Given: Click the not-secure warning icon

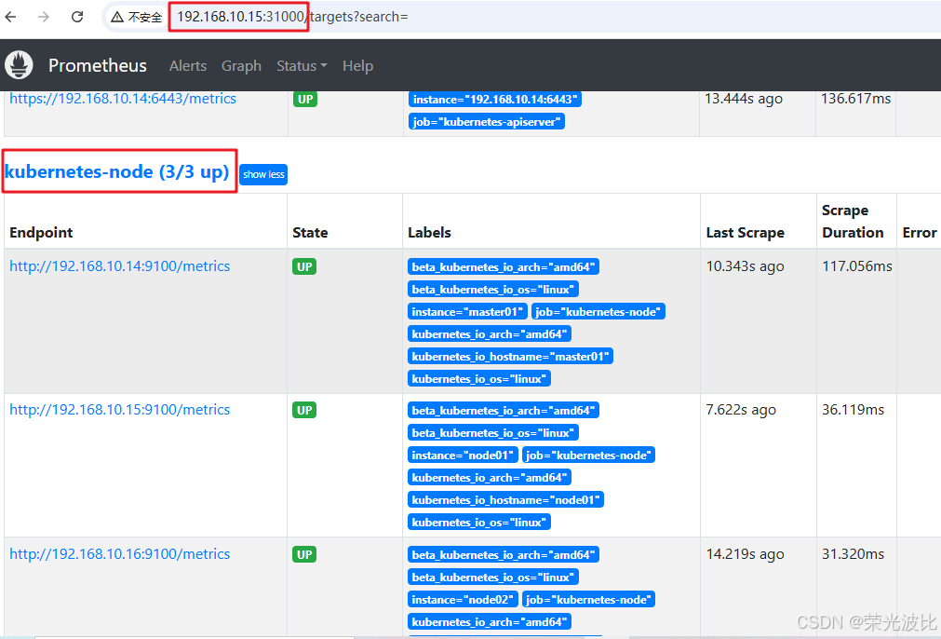Looking at the screenshot, I should point(117,17).
